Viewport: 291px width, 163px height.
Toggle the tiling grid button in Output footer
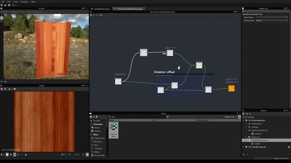[15, 154]
